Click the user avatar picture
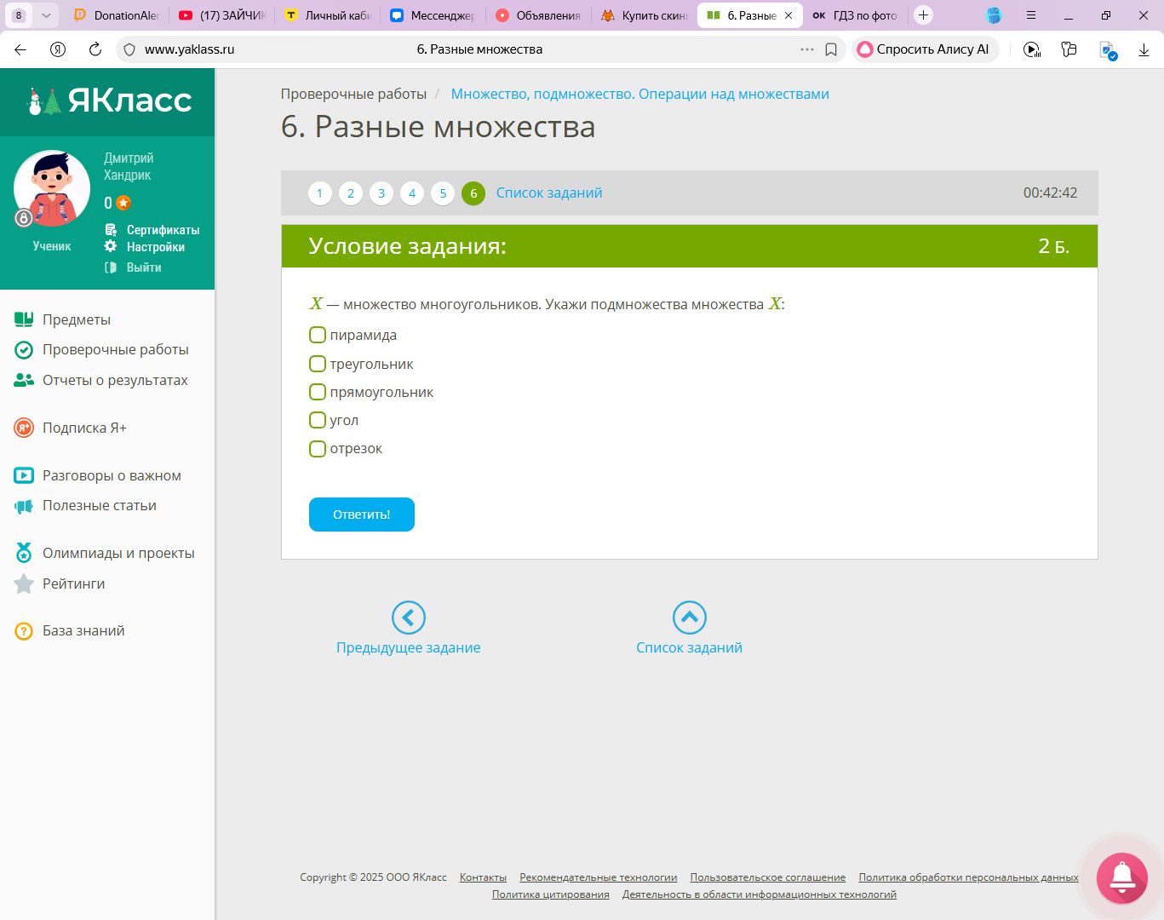This screenshot has height=920, width=1164. (52, 188)
